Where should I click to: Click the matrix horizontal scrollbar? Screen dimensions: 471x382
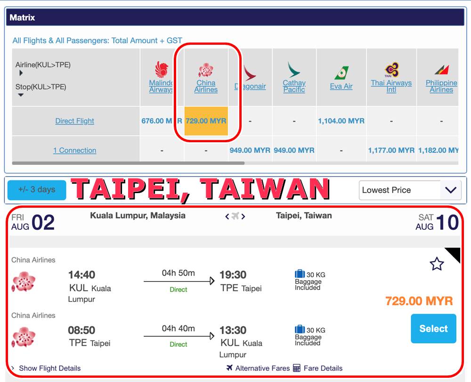click(128, 163)
